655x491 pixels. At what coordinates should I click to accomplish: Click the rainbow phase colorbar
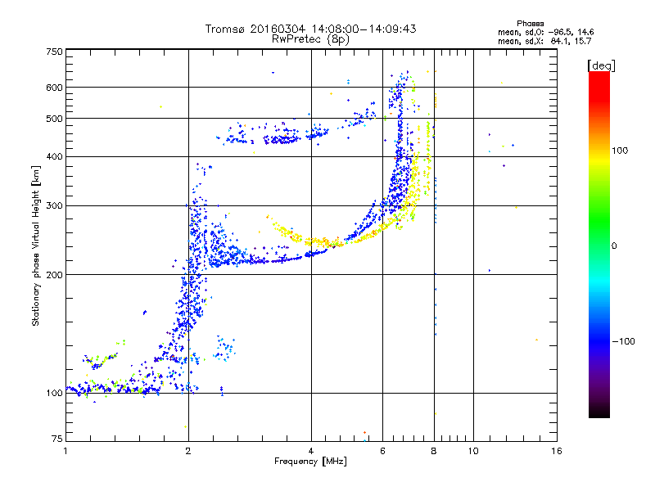599,244
